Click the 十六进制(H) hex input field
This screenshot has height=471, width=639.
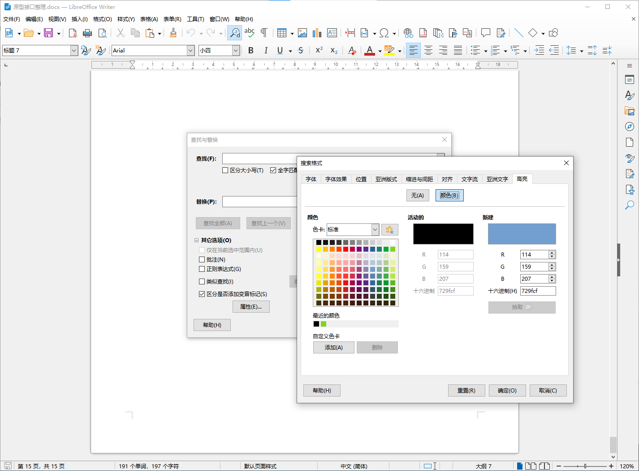[537, 291]
